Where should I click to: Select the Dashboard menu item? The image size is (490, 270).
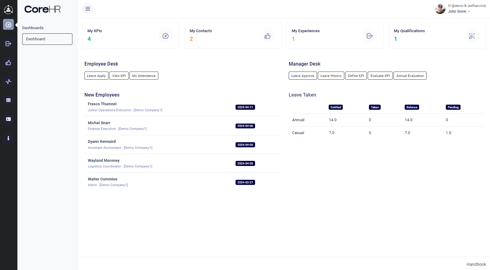(x=47, y=39)
